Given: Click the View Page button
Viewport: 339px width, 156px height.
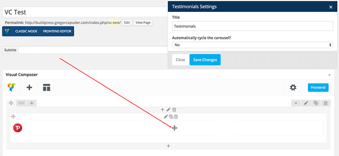Looking at the screenshot, I should tap(143, 23).
